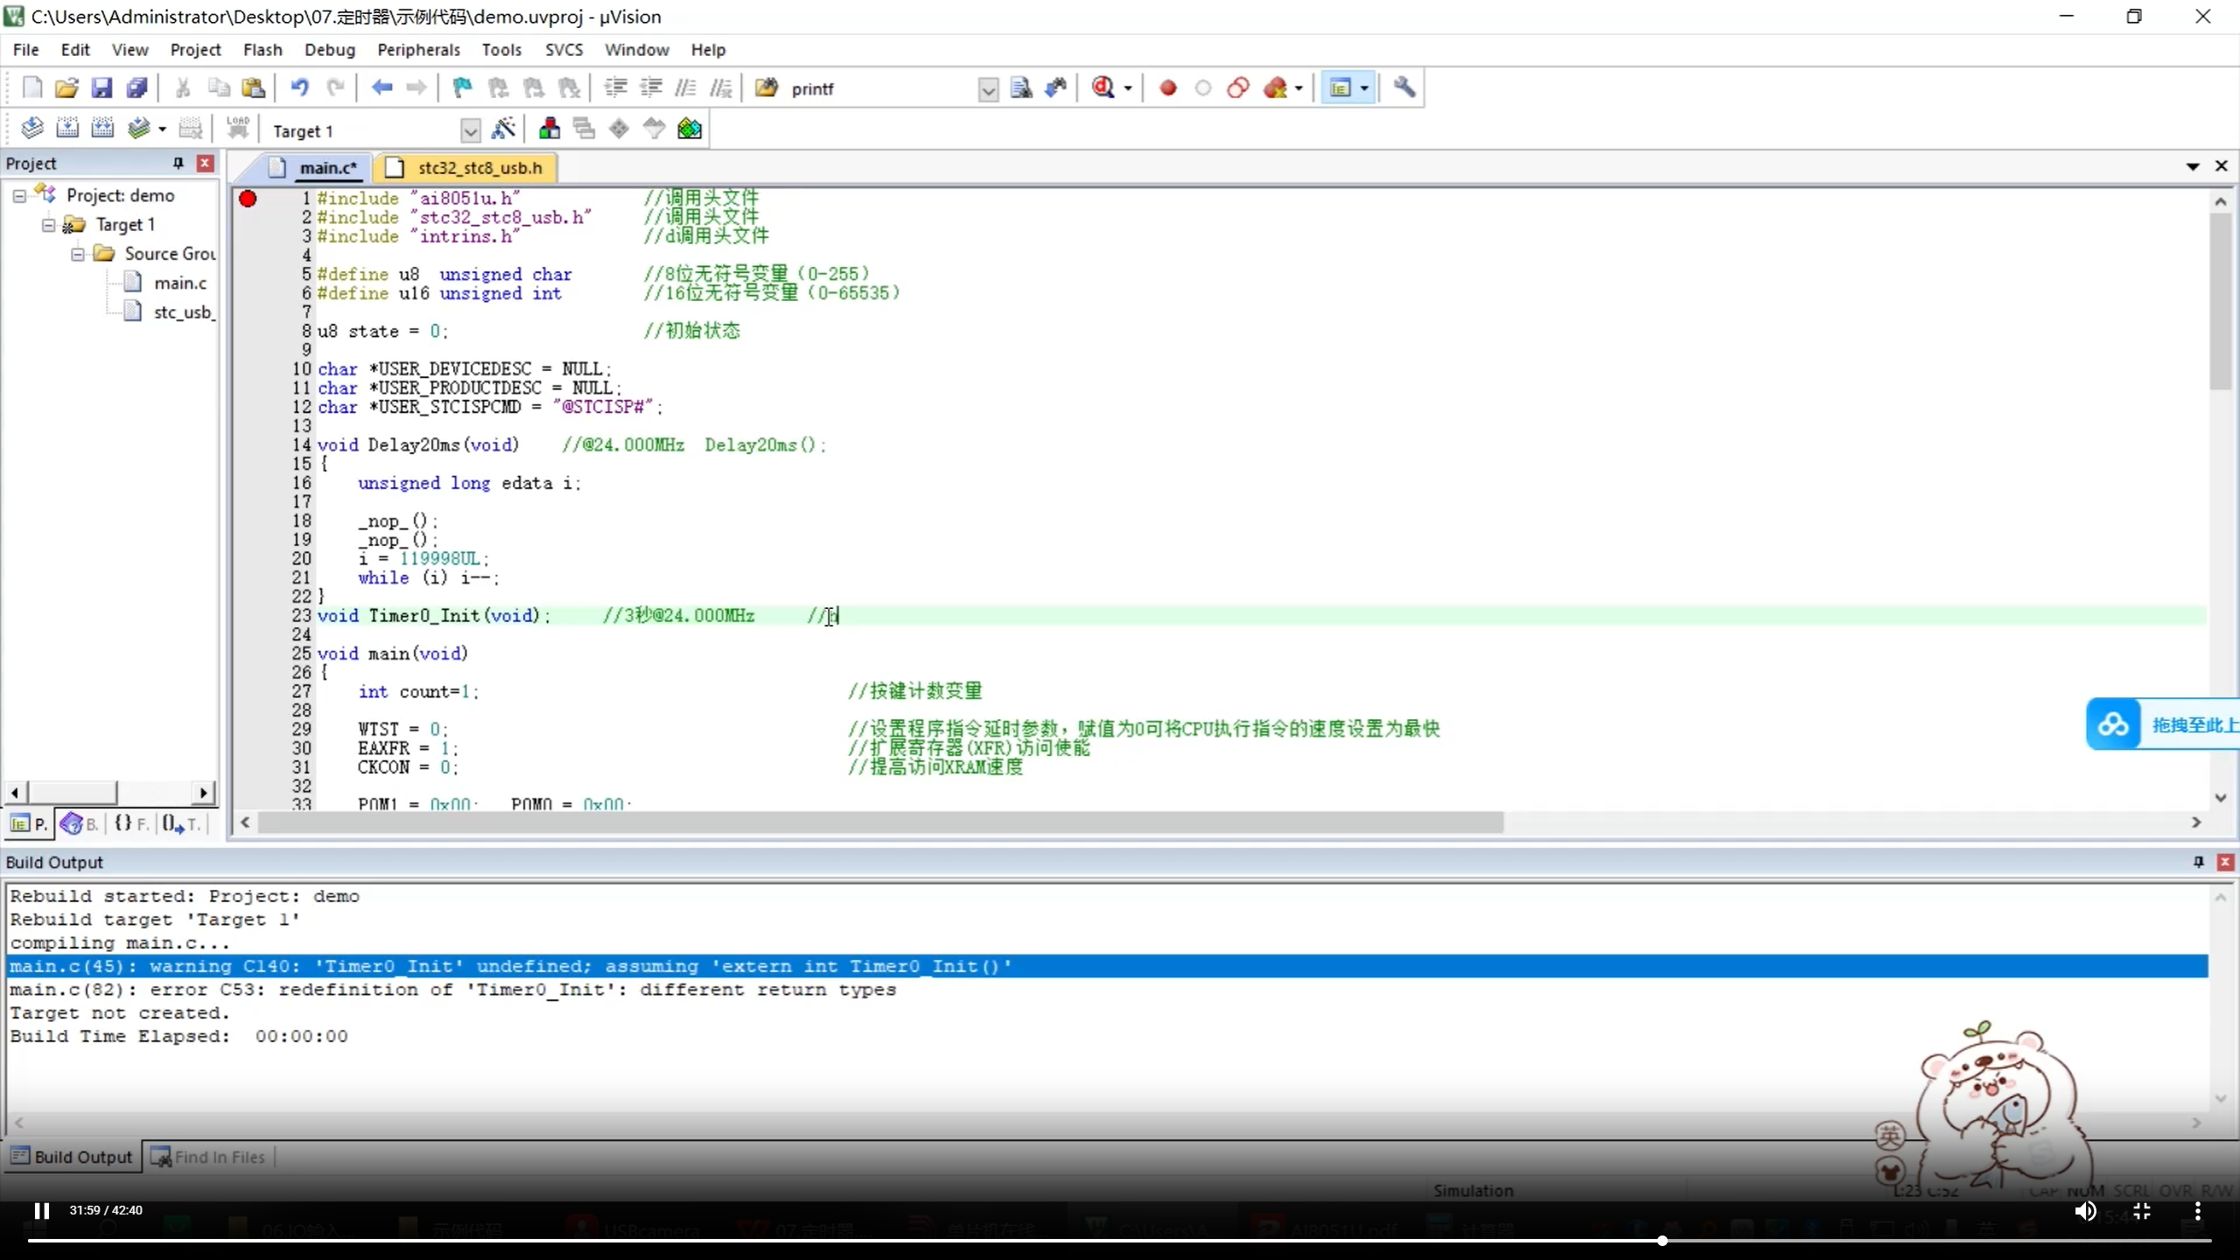Pause the video playback
The height and width of the screenshot is (1260, 2240).
click(41, 1210)
